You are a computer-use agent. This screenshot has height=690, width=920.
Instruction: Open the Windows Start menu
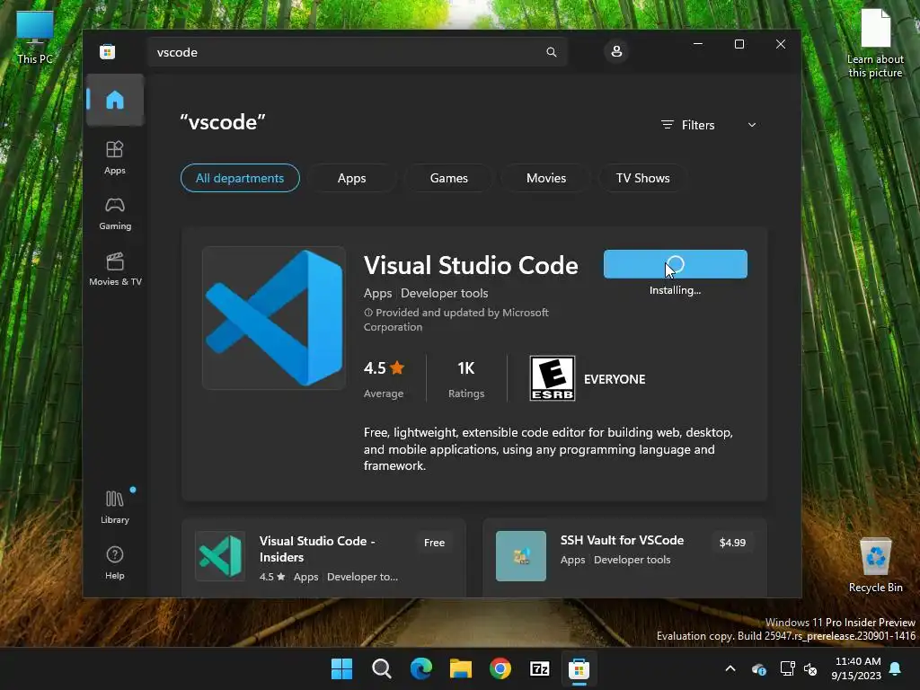341,668
